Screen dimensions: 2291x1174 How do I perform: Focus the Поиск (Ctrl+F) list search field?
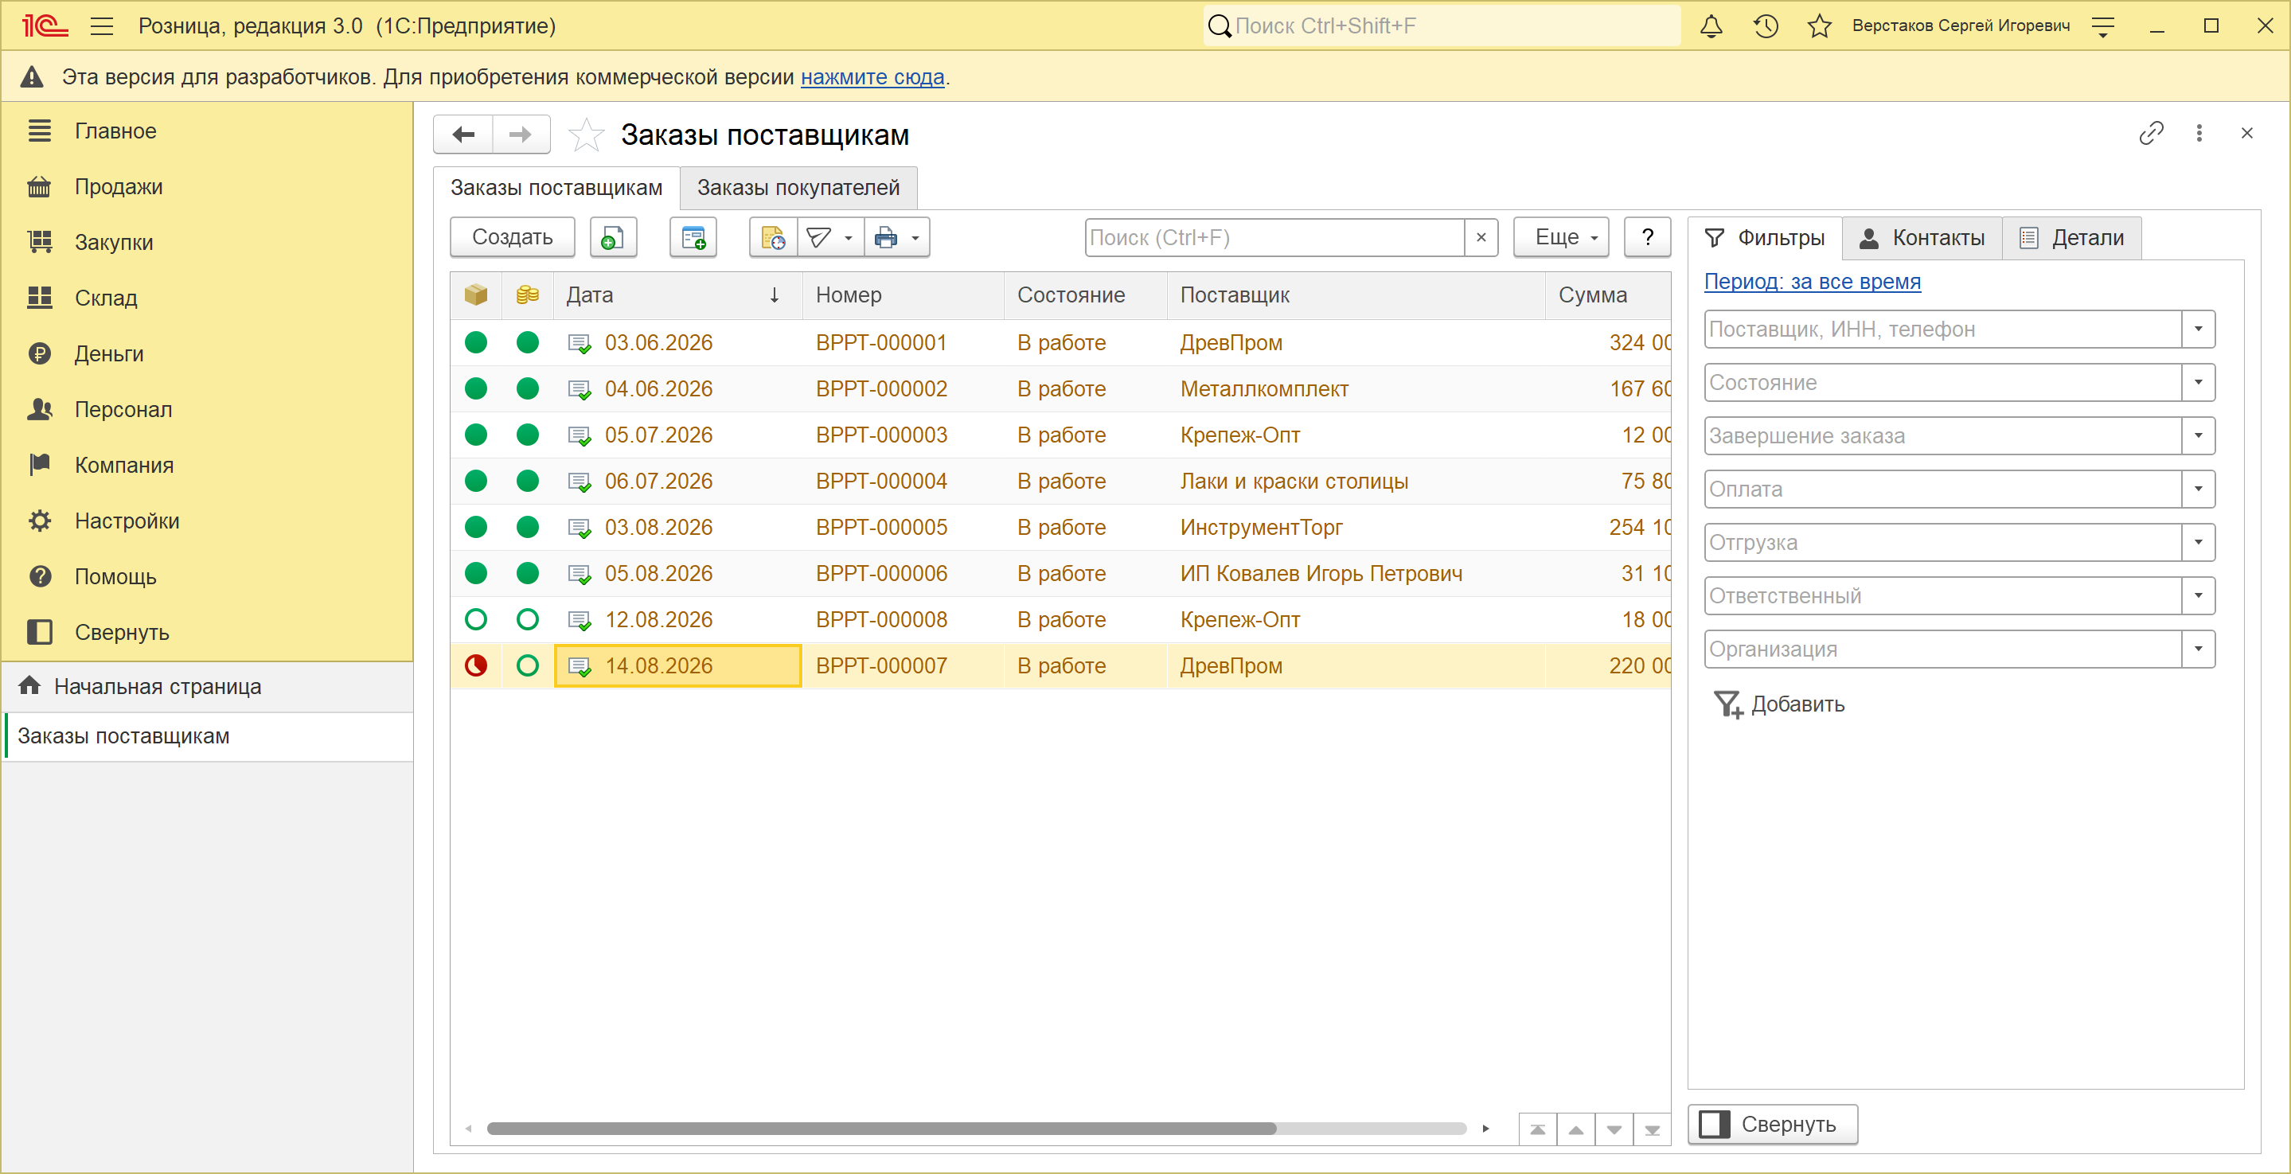click(1275, 237)
